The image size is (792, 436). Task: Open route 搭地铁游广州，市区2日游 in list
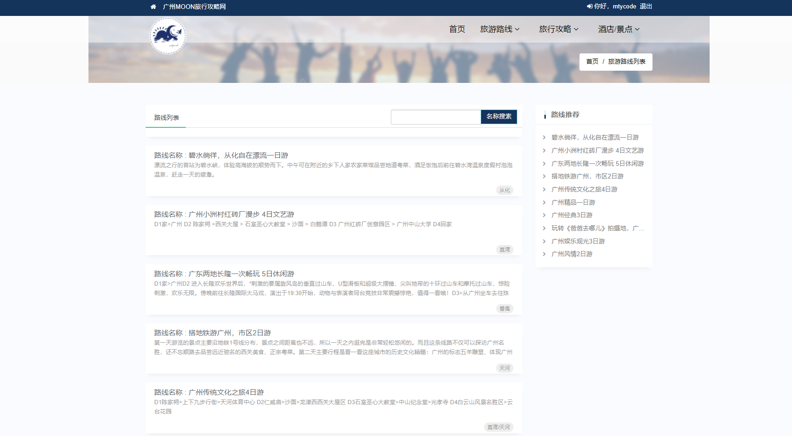[230, 333]
